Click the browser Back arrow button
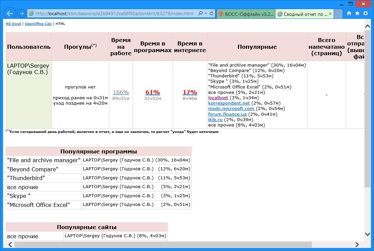 pos(10,13)
